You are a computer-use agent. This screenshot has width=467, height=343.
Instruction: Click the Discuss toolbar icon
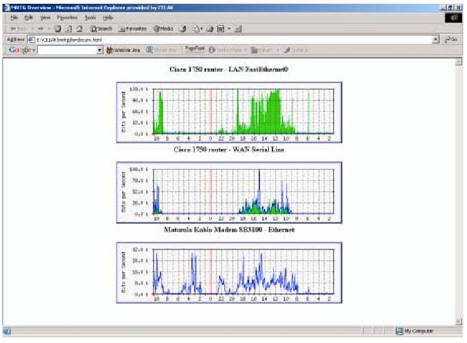pos(238,29)
